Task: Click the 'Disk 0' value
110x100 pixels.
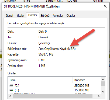Action: (43, 32)
